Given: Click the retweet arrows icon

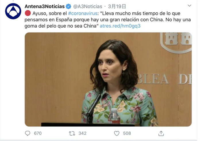Looking at the screenshot, I should [72, 134].
